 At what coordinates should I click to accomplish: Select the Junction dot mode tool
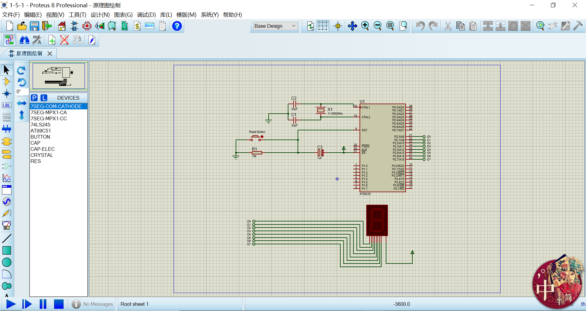click(x=6, y=94)
